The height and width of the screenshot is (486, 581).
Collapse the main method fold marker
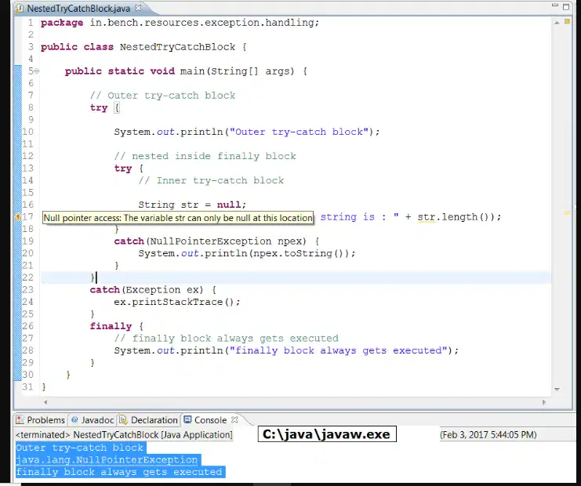pyautogui.click(x=37, y=71)
